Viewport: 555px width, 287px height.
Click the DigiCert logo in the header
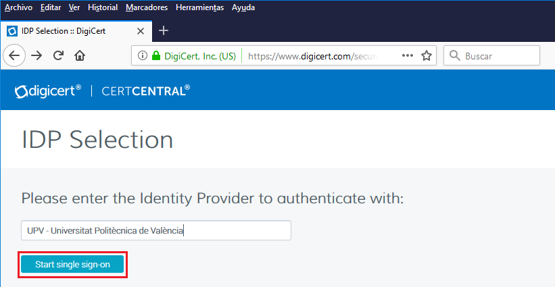click(48, 90)
